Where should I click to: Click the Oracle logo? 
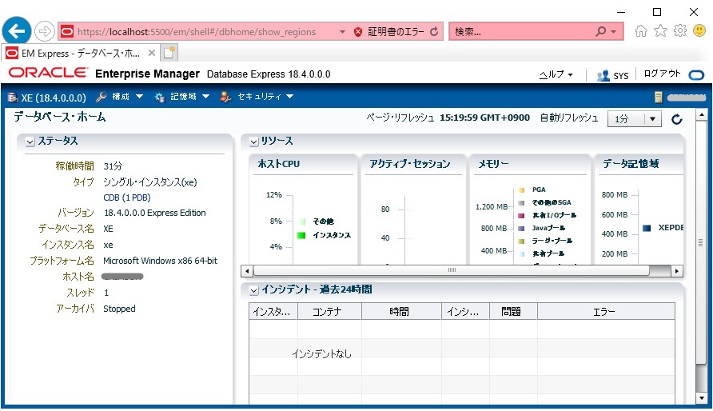[48, 73]
